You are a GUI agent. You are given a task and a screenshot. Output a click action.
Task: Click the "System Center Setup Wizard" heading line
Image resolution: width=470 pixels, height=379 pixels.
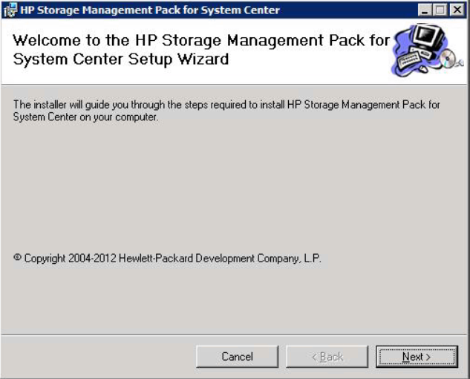[120, 59]
